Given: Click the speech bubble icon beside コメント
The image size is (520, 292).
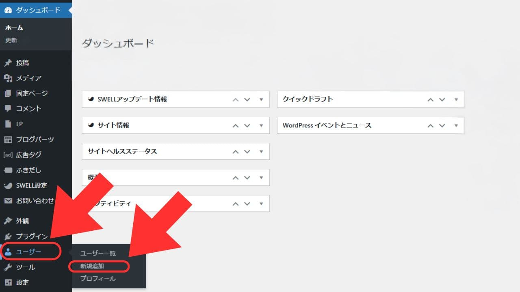Looking at the screenshot, I should (8, 109).
